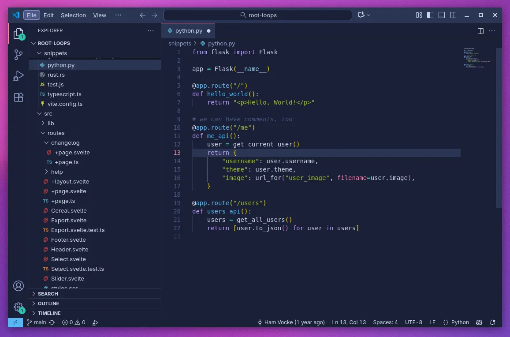Toggle the Secondary Side Bar
Viewport: 510px width, 337px height.
(453, 15)
